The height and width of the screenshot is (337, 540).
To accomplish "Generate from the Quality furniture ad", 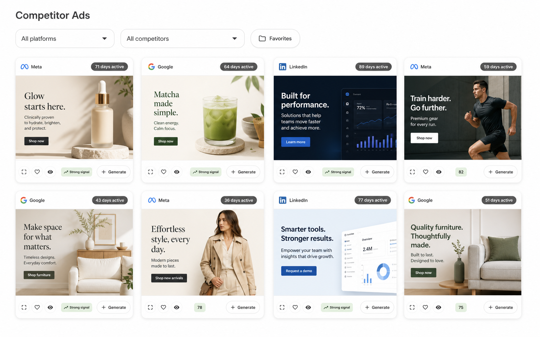I will point(501,307).
